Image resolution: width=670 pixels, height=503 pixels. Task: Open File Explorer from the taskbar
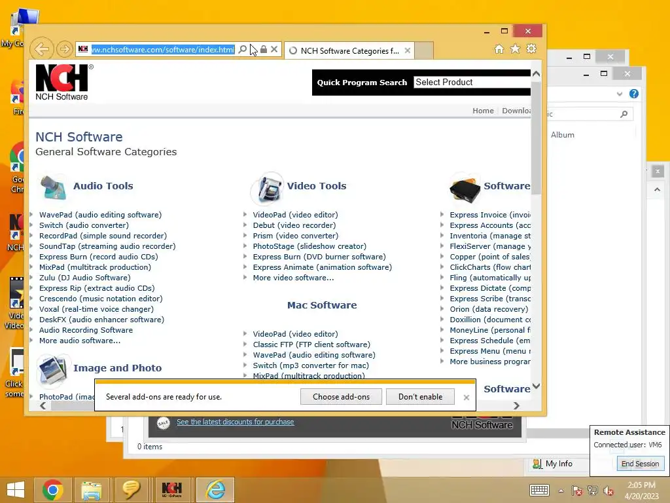tap(92, 490)
